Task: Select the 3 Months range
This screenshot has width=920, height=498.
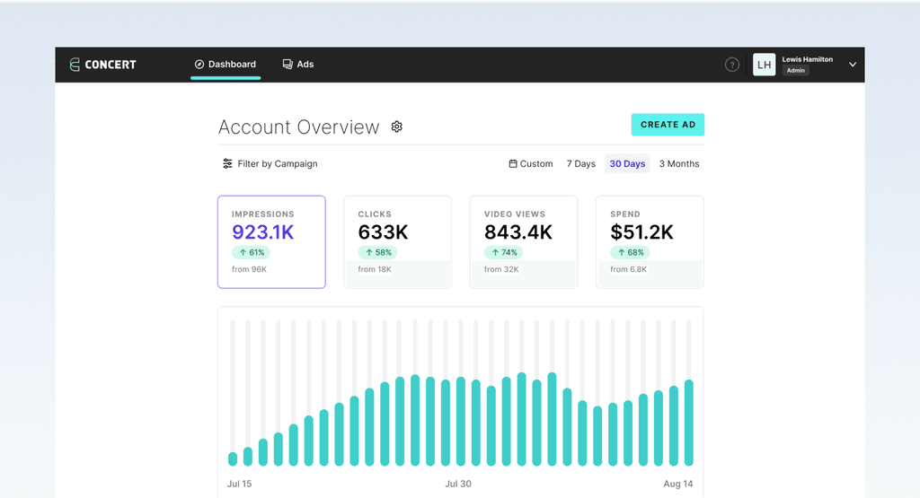Action: [679, 163]
